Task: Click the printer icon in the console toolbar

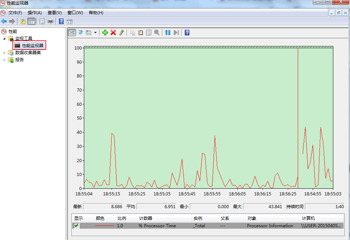Action: point(50,21)
